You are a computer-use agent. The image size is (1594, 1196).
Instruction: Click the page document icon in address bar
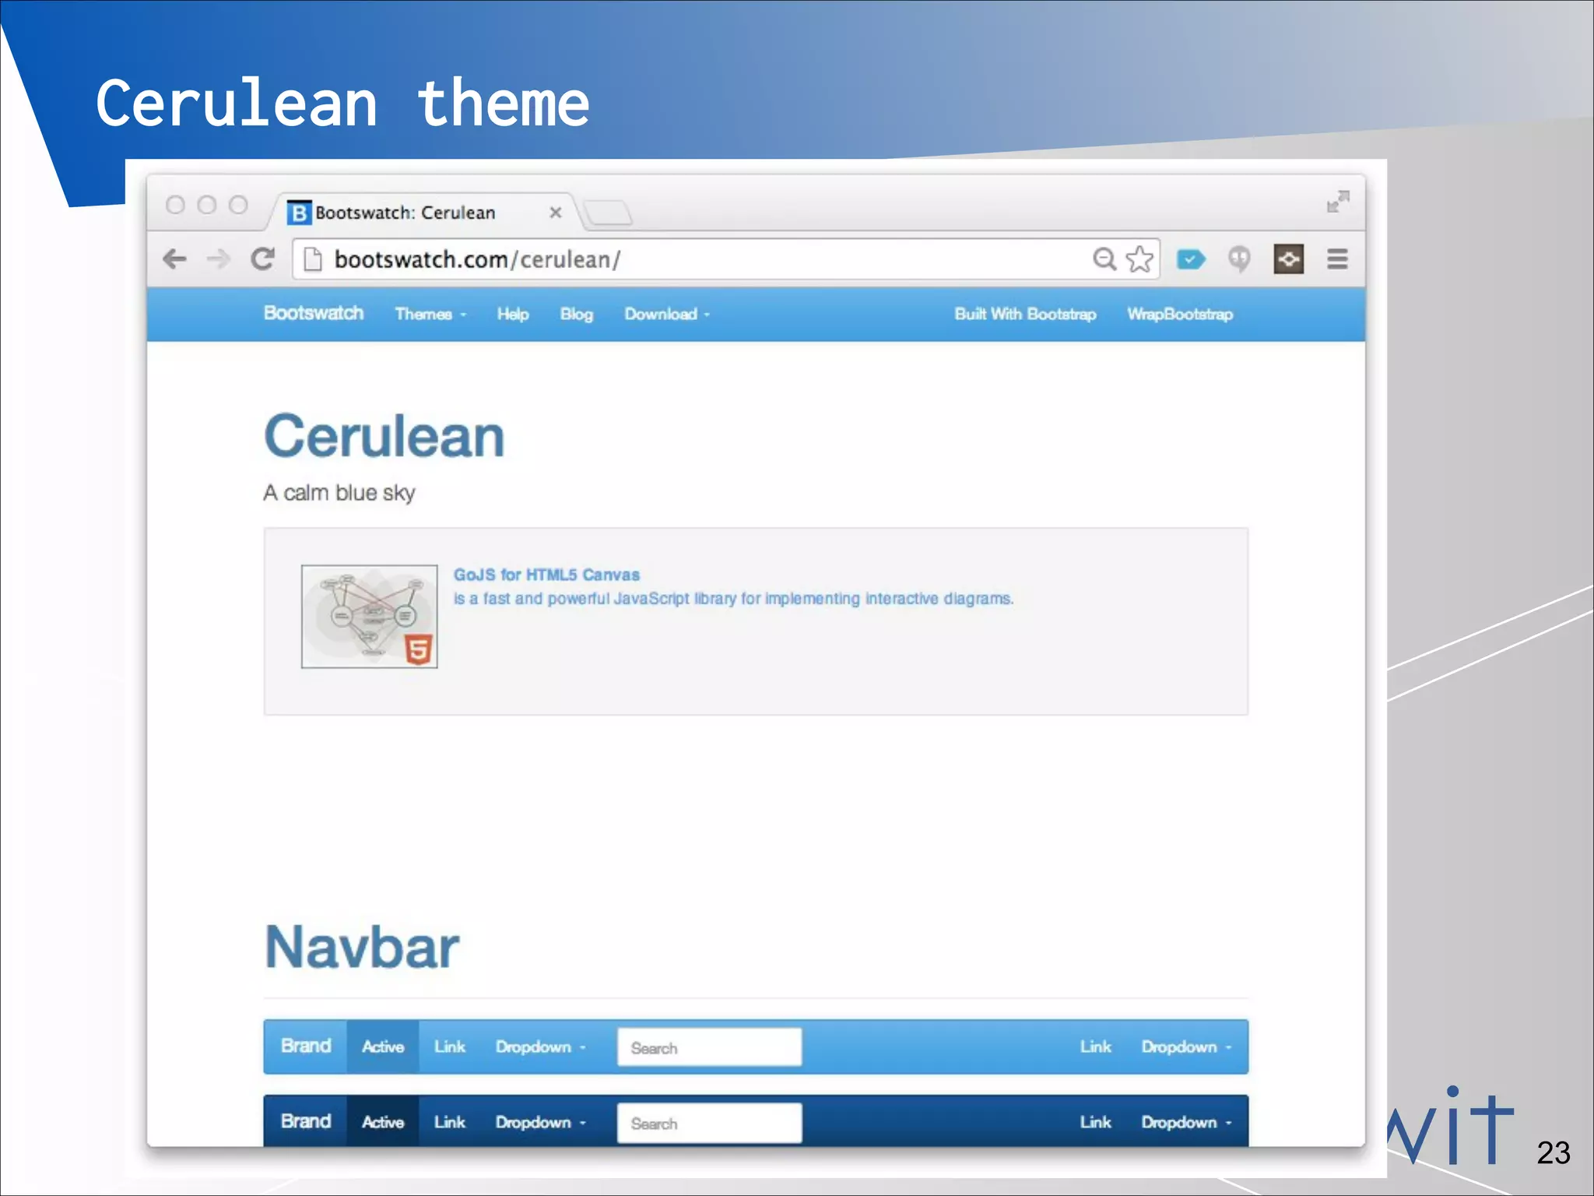312,259
